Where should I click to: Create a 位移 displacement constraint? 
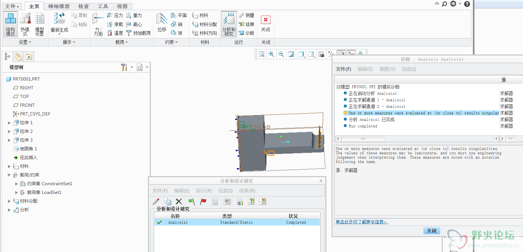coord(162,23)
